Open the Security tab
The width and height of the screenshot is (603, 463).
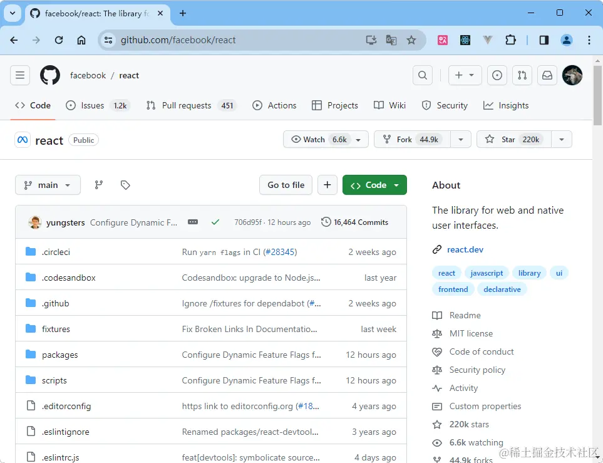tap(445, 105)
